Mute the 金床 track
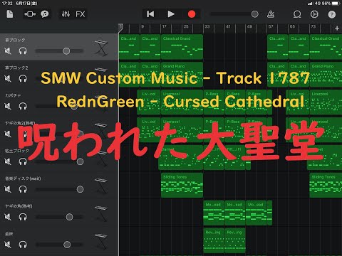342x256 pixels. (8, 245)
